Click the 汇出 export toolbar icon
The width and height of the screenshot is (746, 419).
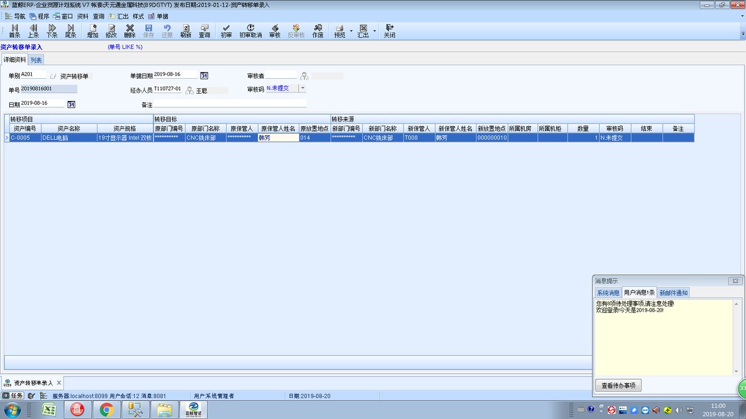tap(363, 31)
